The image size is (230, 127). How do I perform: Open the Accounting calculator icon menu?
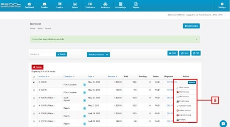(120, 5)
